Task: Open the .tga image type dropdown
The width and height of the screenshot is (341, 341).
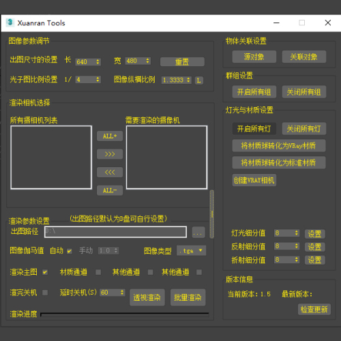Action: pos(192,250)
